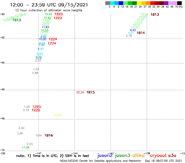Click the purple swatch in the color legend
Screen dimensions: 185x163
pos(166,3)
